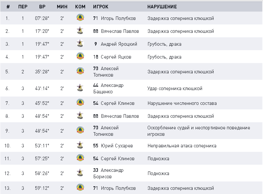This screenshot has height=194, width=263.
Task: Click the ВР time column header
Action: point(42,7)
